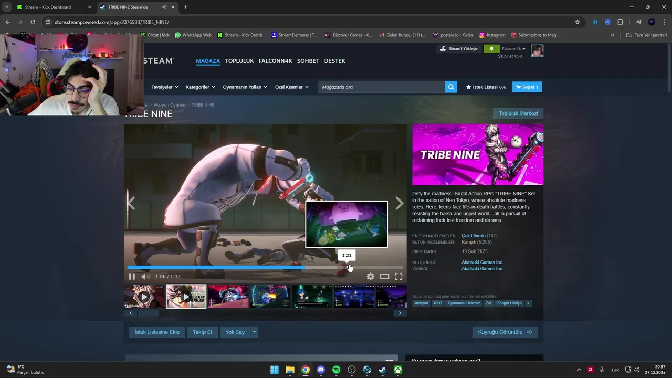The height and width of the screenshot is (378, 672).
Task: Enter fullscreen on the trailer
Action: tap(398, 277)
